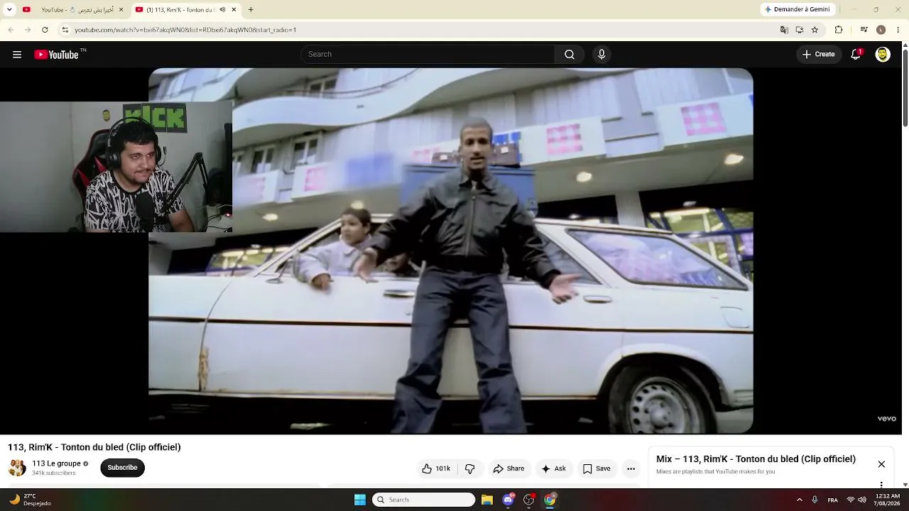
Task: Open the 113 Le groupe channel link
Action: click(x=56, y=463)
